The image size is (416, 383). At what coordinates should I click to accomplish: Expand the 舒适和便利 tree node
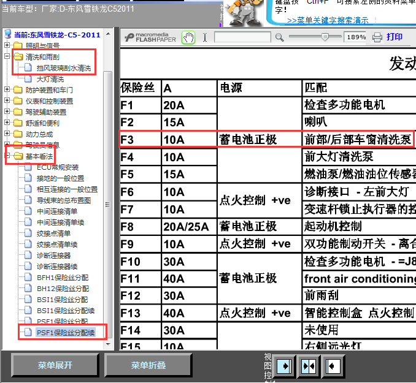coord(7,123)
